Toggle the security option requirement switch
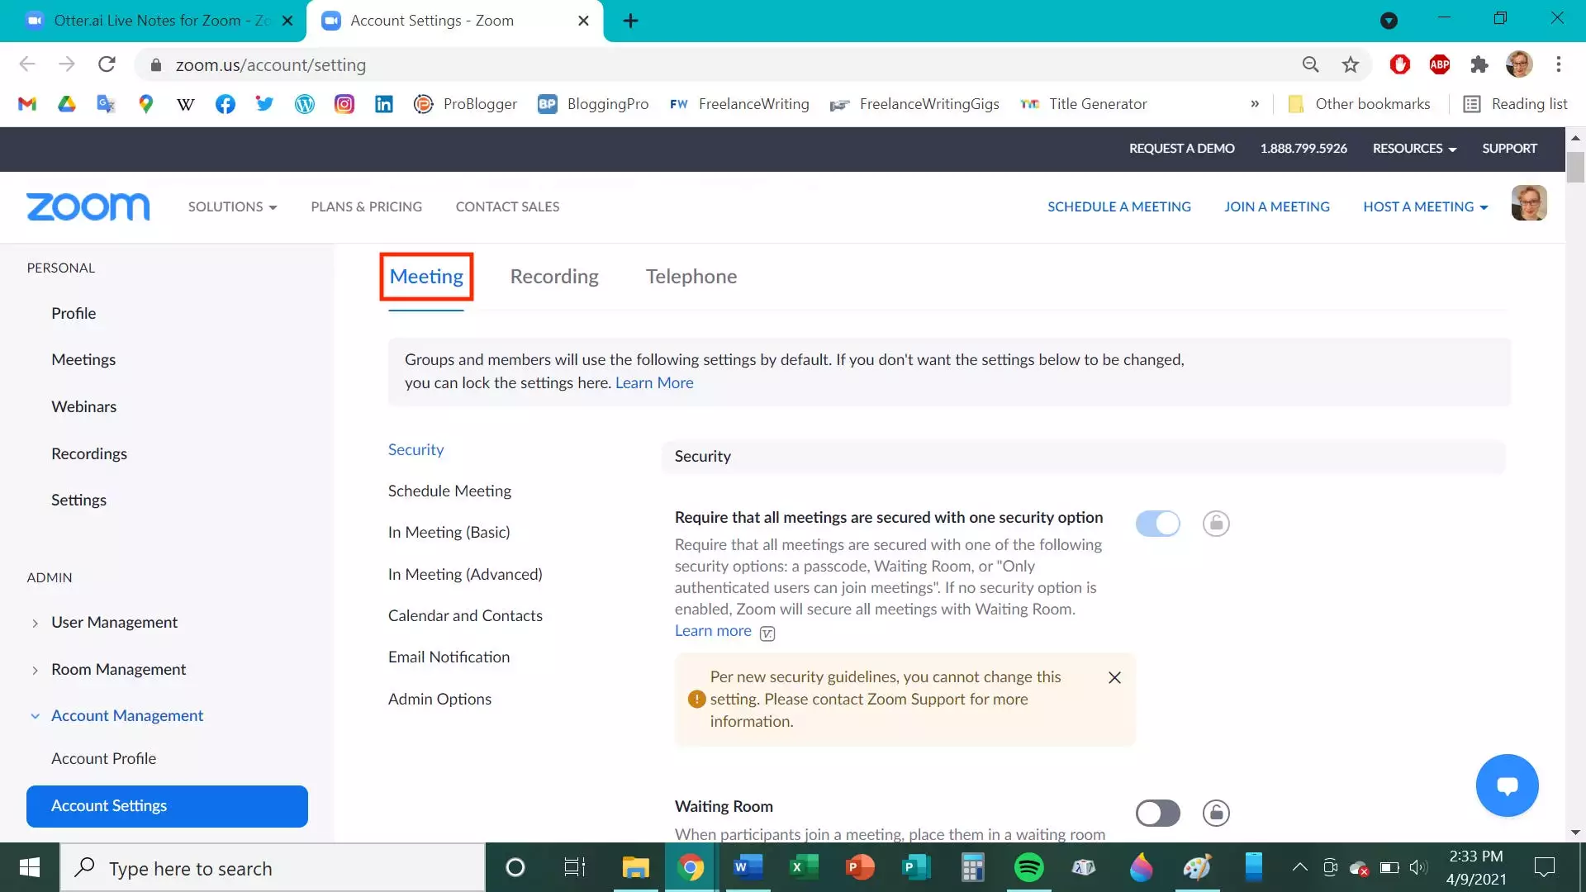This screenshot has height=892, width=1586. click(1158, 524)
